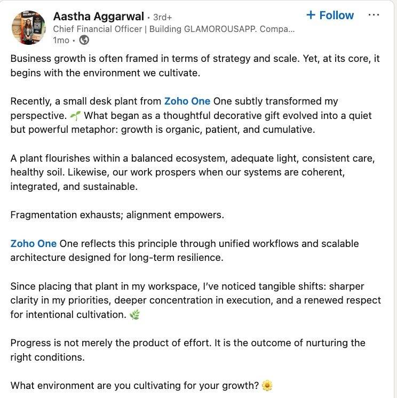This screenshot has width=397, height=398.
Task: Open the three-dot post options menu
Action: click(374, 15)
